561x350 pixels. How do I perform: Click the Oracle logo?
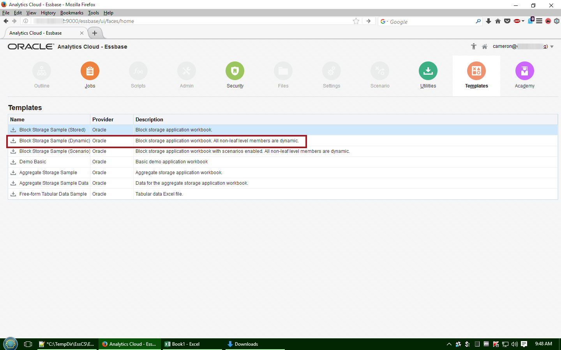click(31, 47)
